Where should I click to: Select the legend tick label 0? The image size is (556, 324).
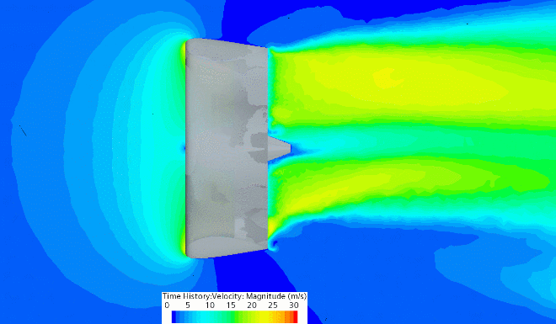[167, 305]
